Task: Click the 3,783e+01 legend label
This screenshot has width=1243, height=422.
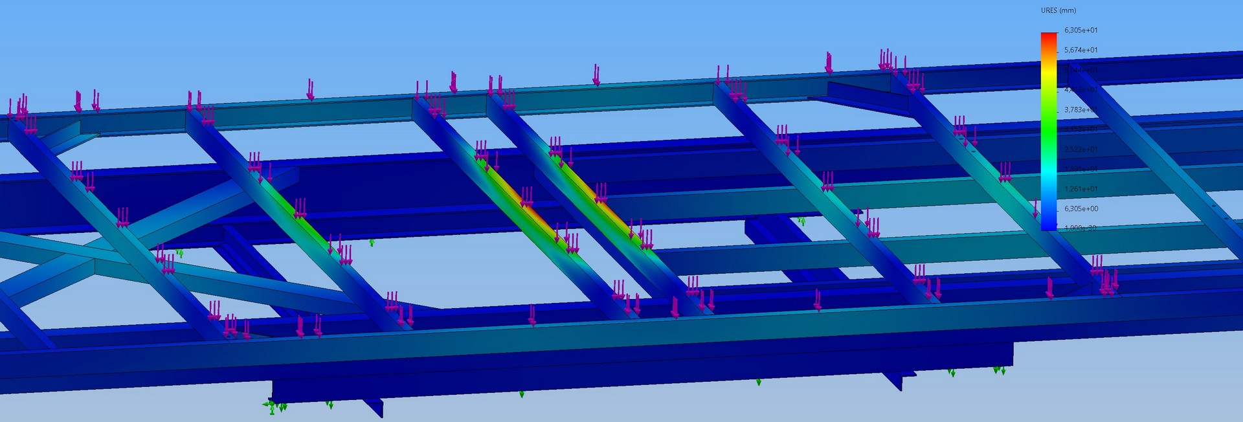Action: click(1081, 110)
